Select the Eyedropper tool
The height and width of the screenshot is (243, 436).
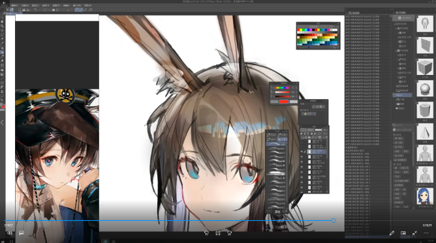point(2,44)
